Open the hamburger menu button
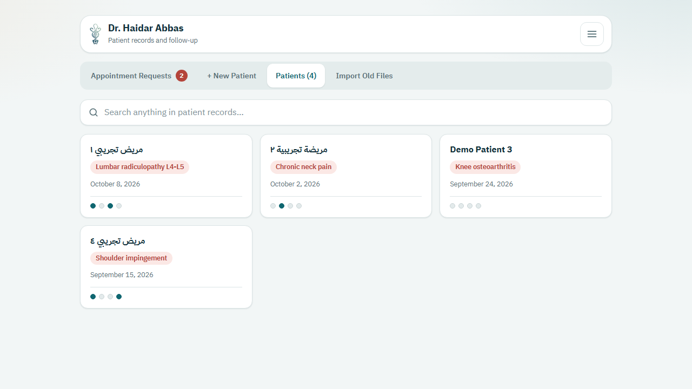The height and width of the screenshot is (389, 692). click(592, 34)
